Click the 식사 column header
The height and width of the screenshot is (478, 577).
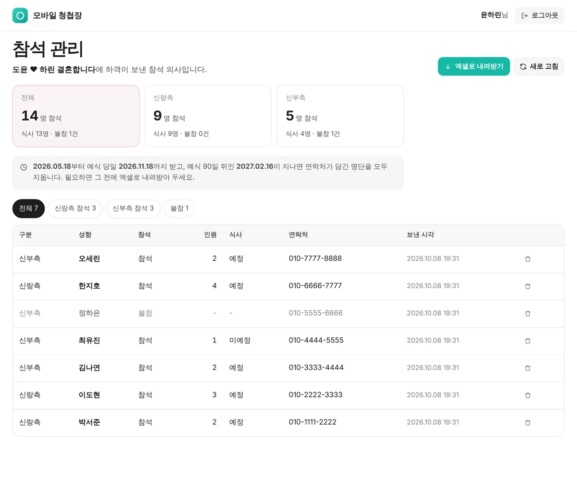(236, 235)
